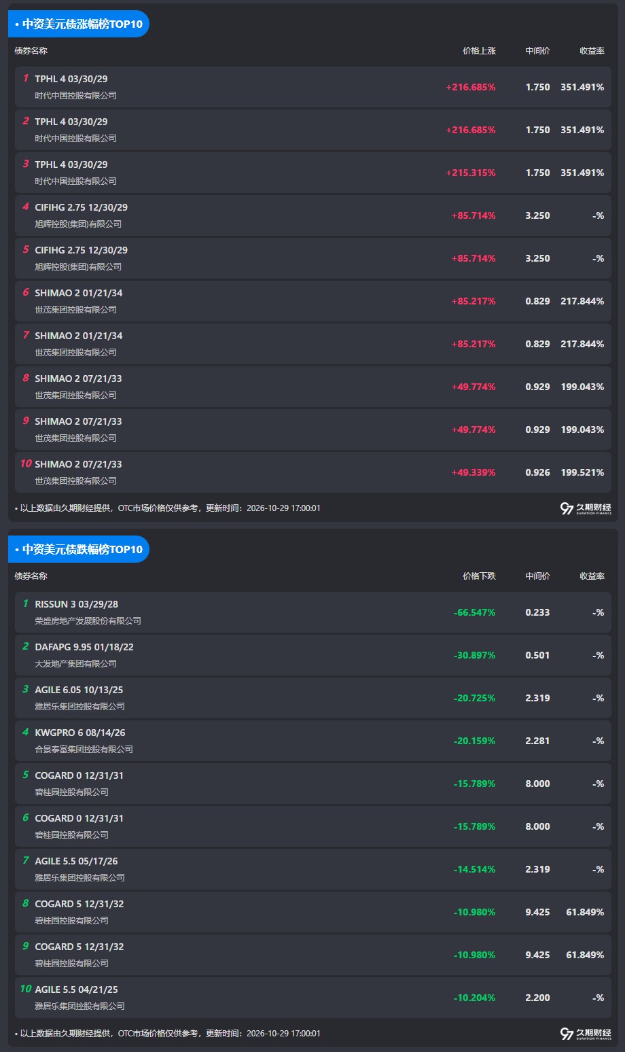Click the 0.233 mid price value
This screenshot has width=625, height=1052.
[x=537, y=612]
